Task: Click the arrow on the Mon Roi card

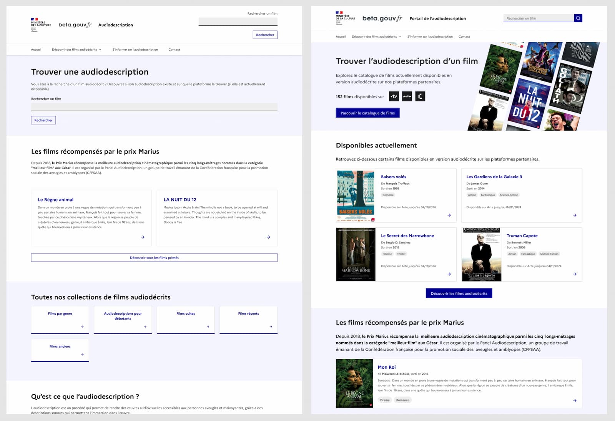Action: pyautogui.click(x=575, y=401)
